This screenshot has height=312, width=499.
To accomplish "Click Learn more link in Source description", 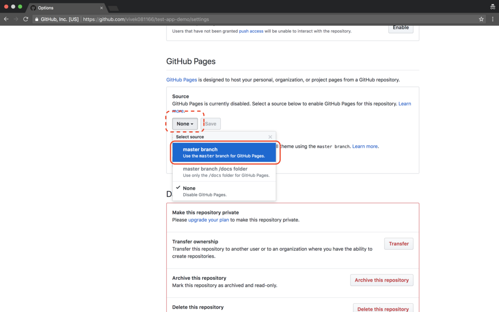I will pyautogui.click(x=404, y=104).
